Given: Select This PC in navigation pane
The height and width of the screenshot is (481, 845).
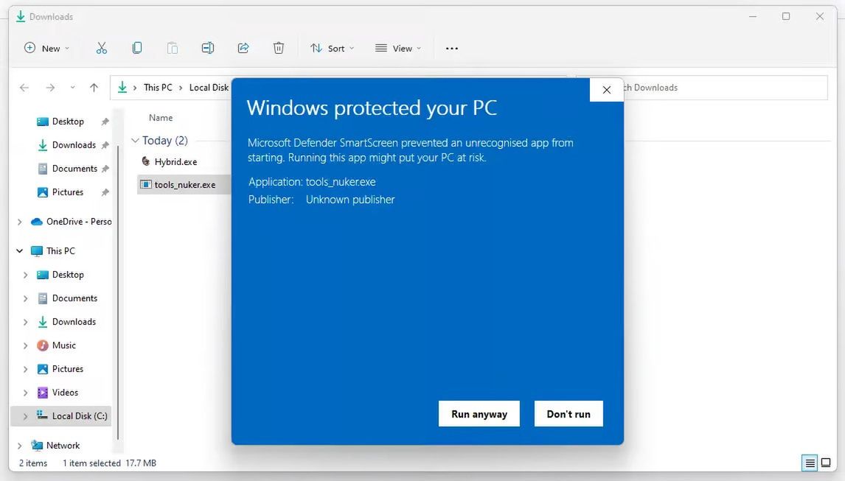Looking at the screenshot, I should (x=60, y=251).
